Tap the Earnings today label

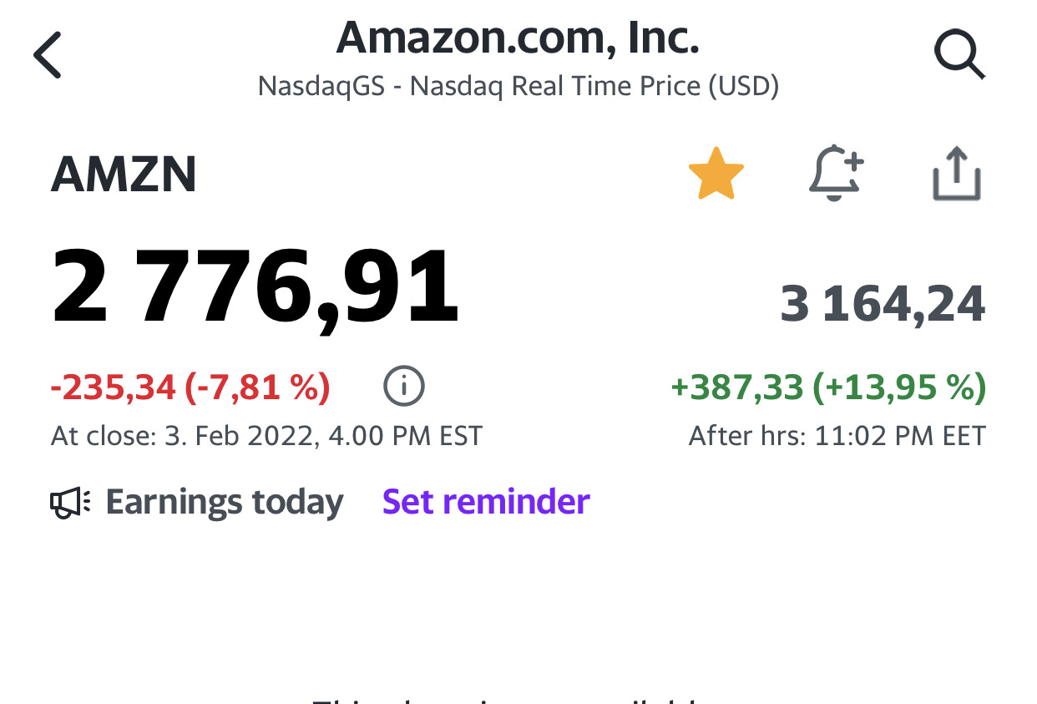pyautogui.click(x=225, y=503)
